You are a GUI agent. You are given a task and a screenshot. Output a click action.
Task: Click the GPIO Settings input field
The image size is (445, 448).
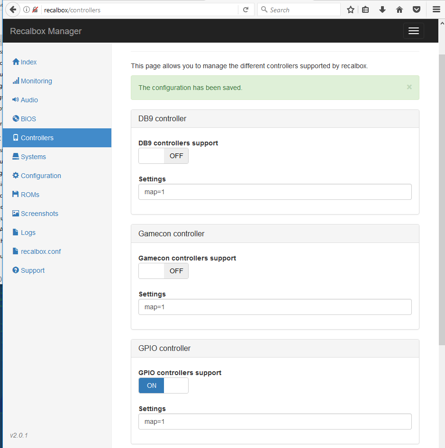(275, 421)
